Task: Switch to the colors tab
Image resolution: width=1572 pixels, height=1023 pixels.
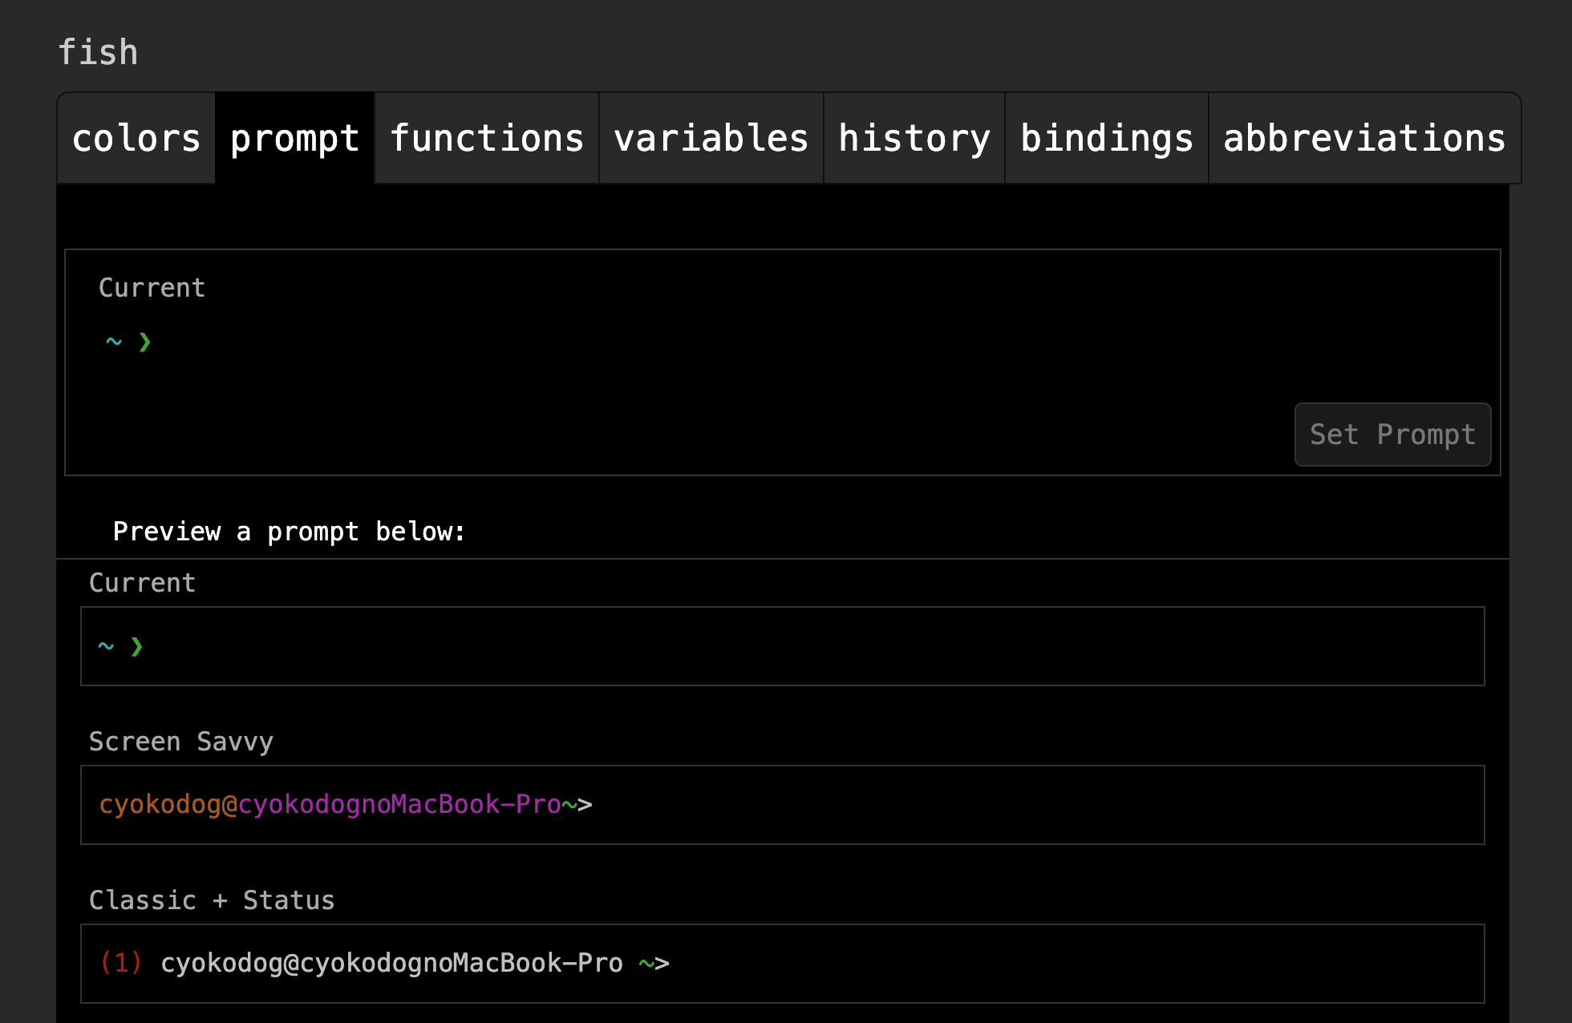Action: click(x=136, y=138)
